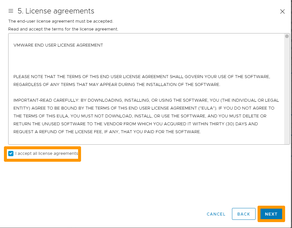The image size is (292, 228).
Task: Click the blank space below the EULA title
Action: click(146, 61)
